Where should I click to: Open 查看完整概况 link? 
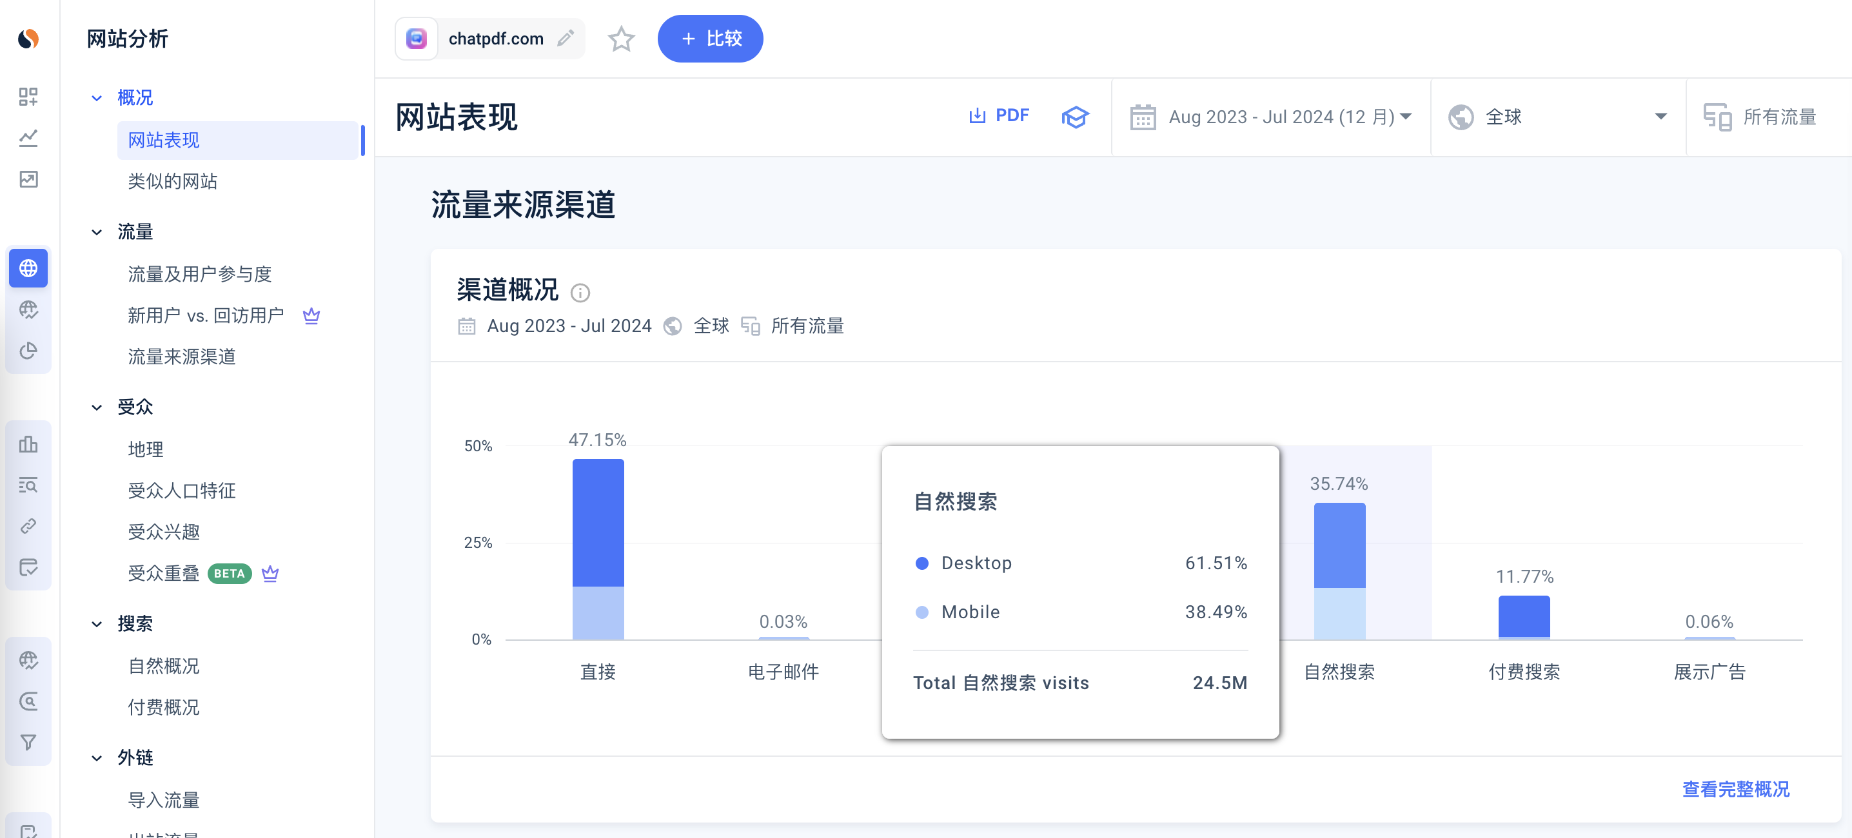1735,788
